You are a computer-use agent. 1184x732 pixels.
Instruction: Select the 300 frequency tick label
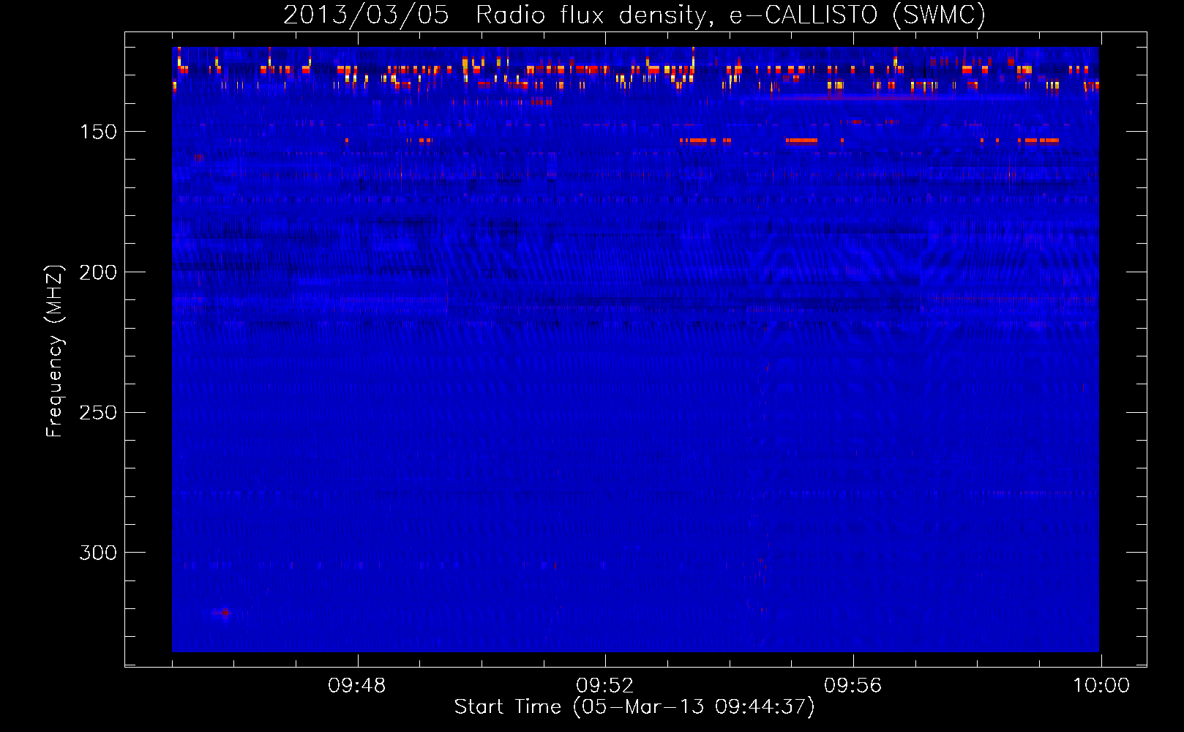click(98, 553)
